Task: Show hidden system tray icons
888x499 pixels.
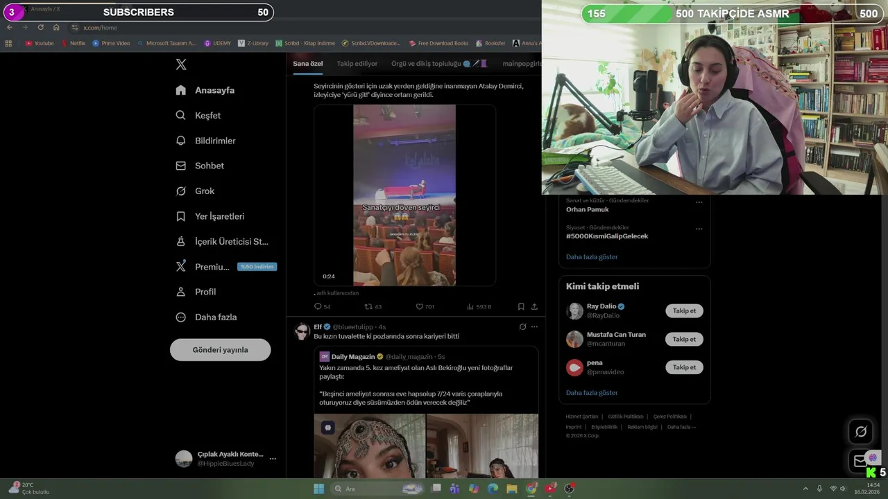Action: tap(805, 489)
